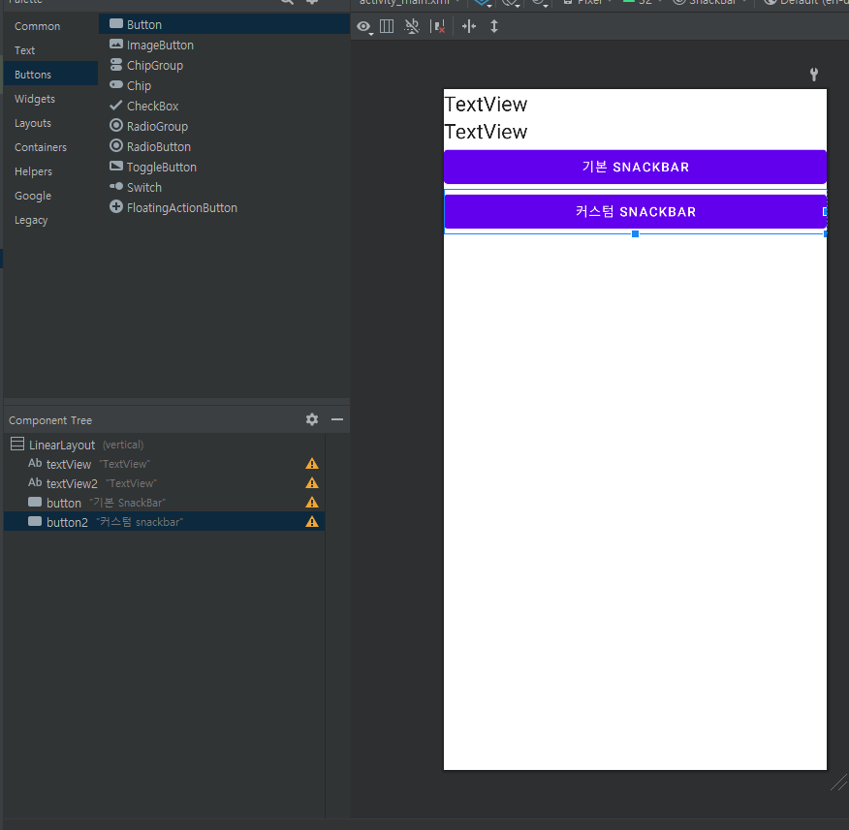The width and height of the screenshot is (849, 830).
Task: Select FloatingActionButton in the palette
Action: pyautogui.click(x=224, y=208)
